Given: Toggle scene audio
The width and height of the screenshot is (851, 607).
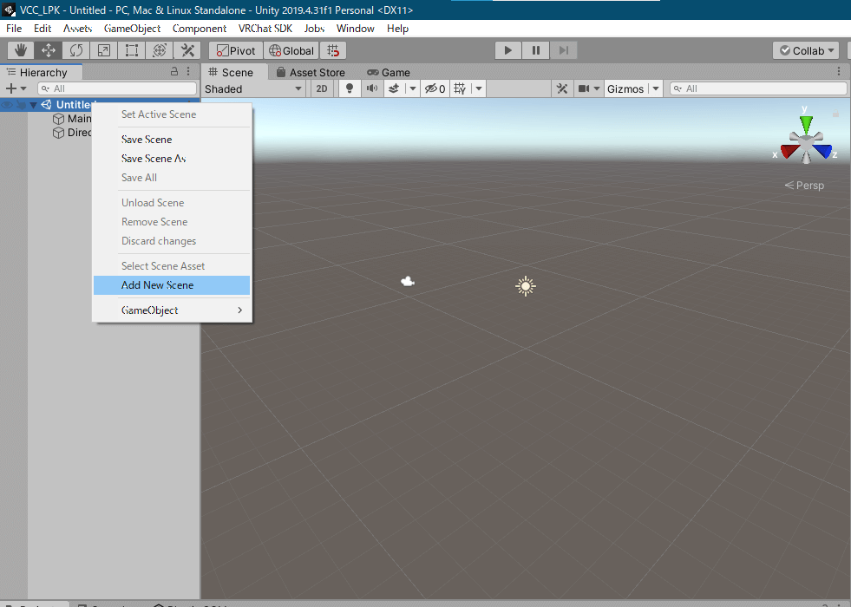Looking at the screenshot, I should pos(372,88).
